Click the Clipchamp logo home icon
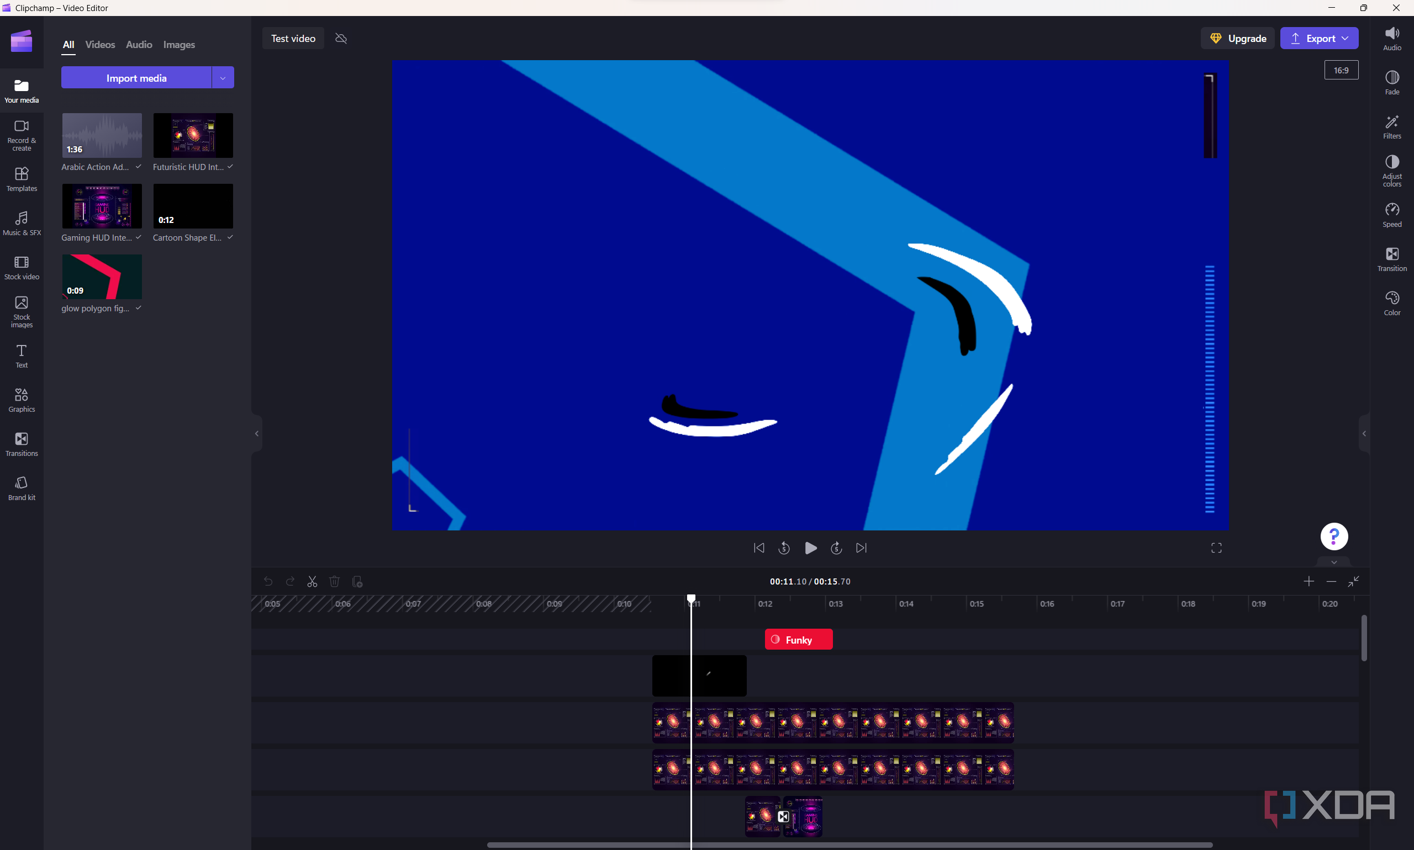1414x850 pixels. coord(21,41)
